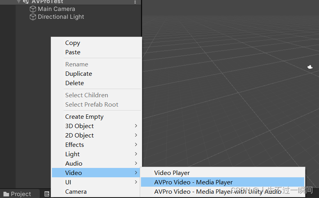Click the Main Camera cube icon
The height and width of the screenshot is (198, 319).
click(33, 9)
